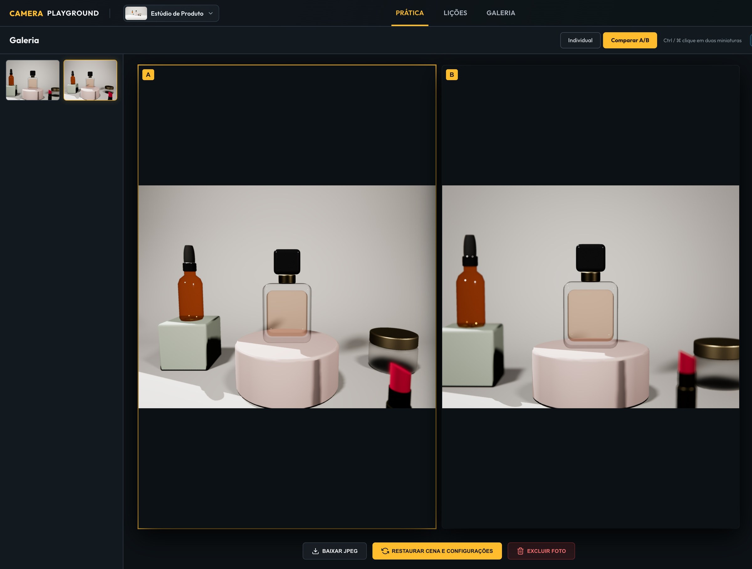Click the trash can icon
Screen dimensions: 752x569
point(520,551)
